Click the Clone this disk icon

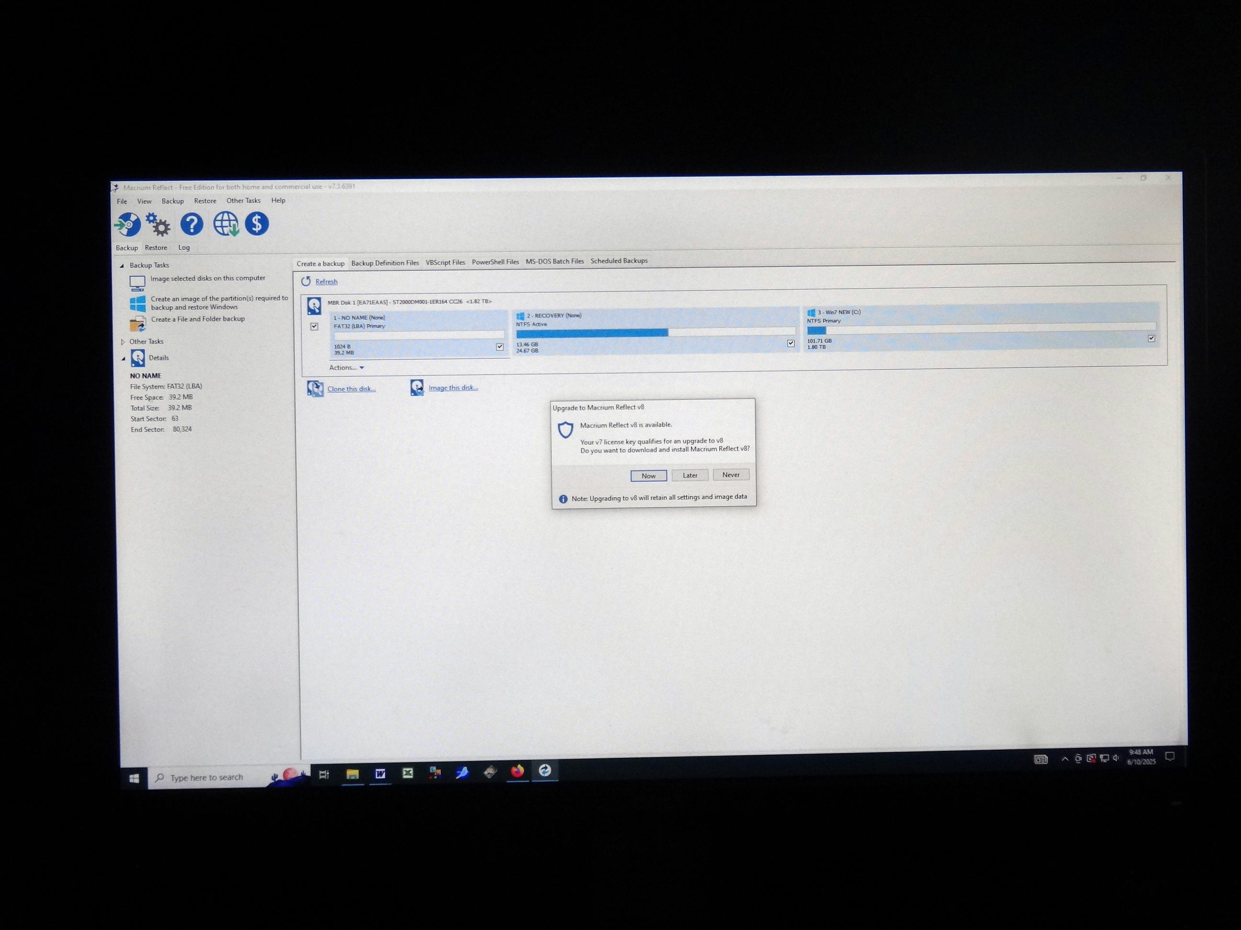click(x=316, y=388)
